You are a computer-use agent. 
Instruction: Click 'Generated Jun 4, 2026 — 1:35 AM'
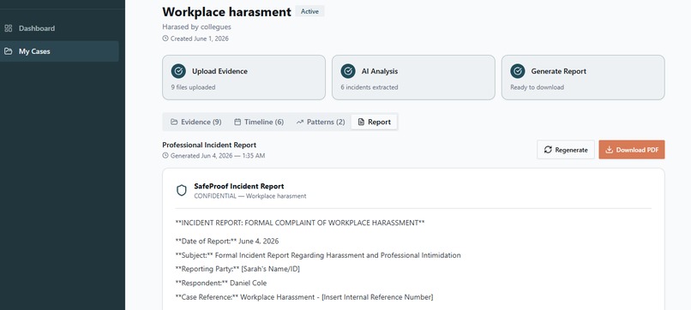click(x=218, y=156)
